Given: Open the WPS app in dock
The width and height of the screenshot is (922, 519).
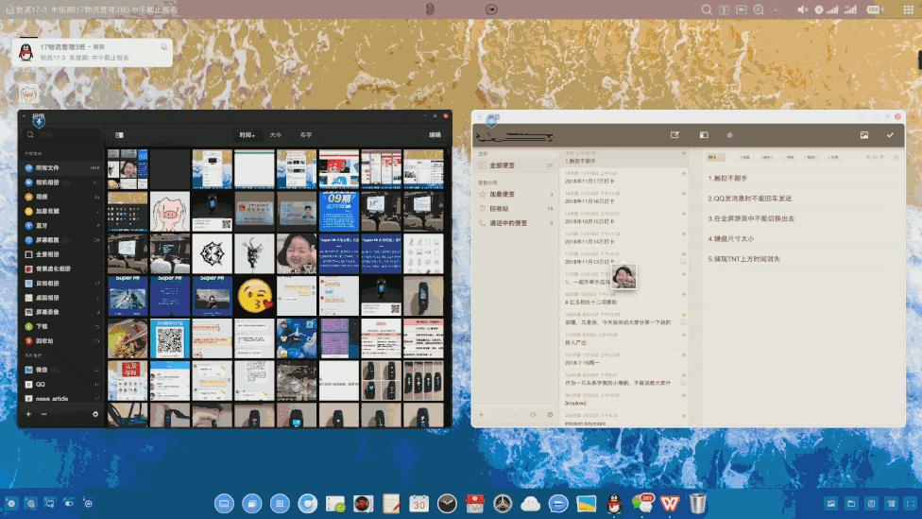Looking at the screenshot, I should click(x=670, y=503).
